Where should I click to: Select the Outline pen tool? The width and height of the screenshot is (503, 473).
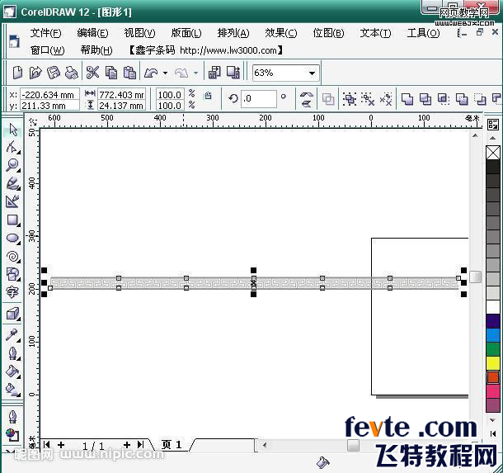pos(13,353)
